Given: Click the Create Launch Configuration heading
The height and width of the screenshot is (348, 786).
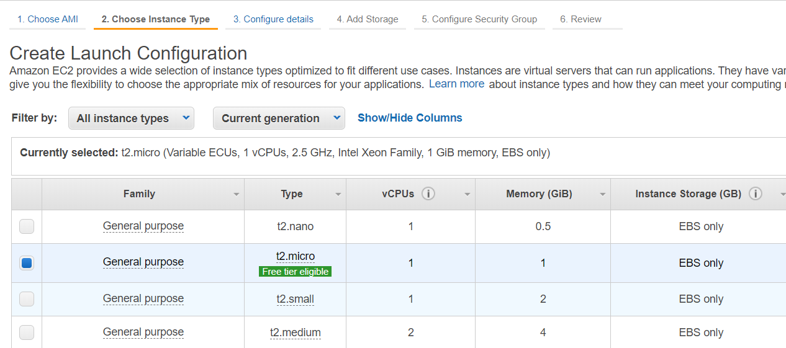Looking at the screenshot, I should (x=129, y=53).
